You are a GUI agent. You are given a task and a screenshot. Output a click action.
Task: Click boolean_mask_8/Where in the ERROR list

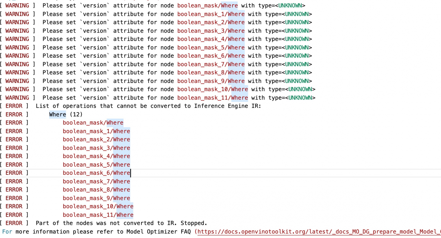pos(96,189)
